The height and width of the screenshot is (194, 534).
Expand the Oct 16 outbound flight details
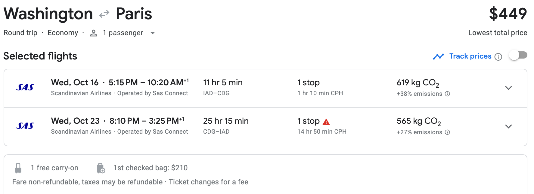click(x=508, y=88)
